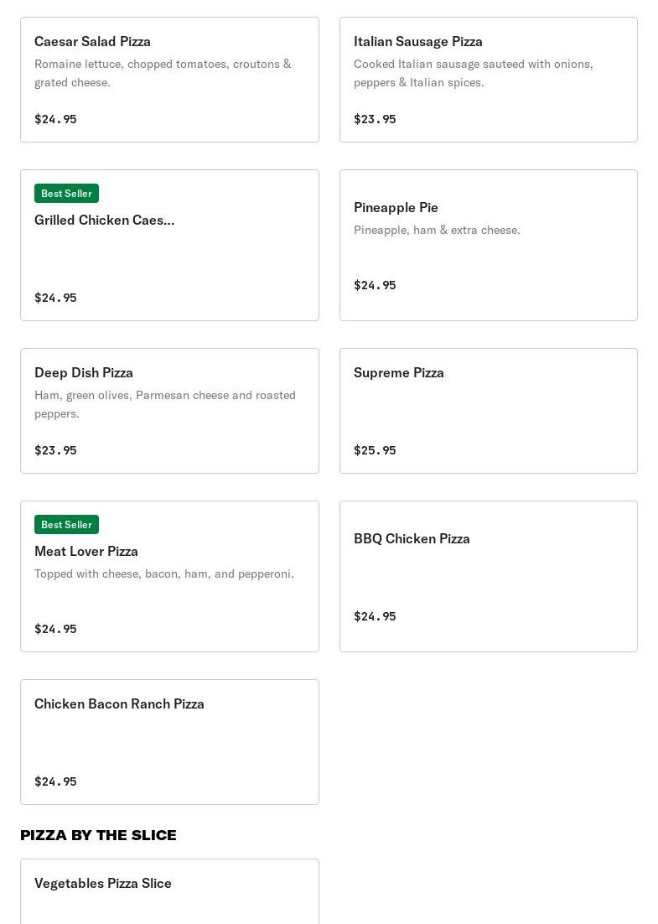Viewport: 658px width, 924px height.
Task: Click Best Seller badge on Grilled Chicken
Action: coord(66,194)
